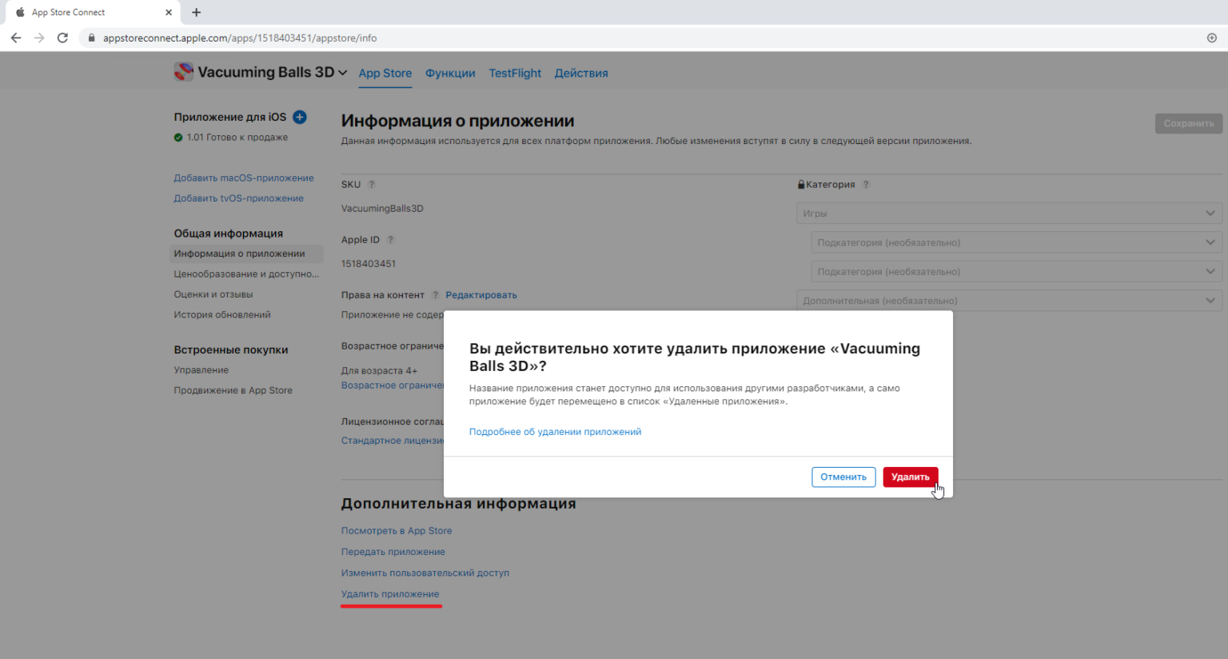Click Удалить приложение link
The width and height of the screenshot is (1228, 659).
pos(390,594)
